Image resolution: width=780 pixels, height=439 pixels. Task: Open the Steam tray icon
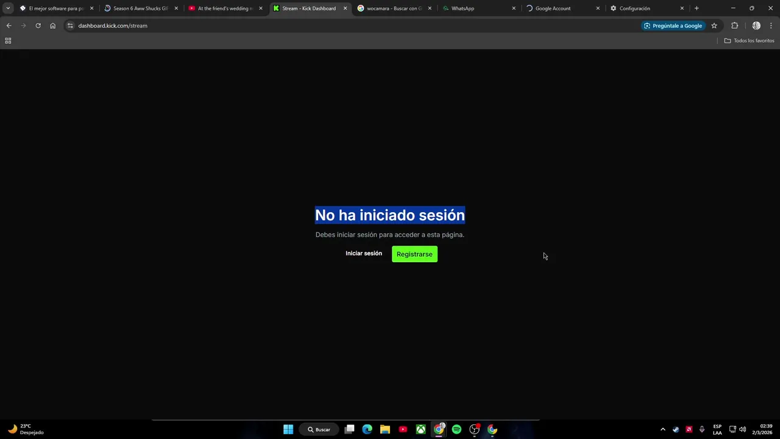tap(676, 429)
